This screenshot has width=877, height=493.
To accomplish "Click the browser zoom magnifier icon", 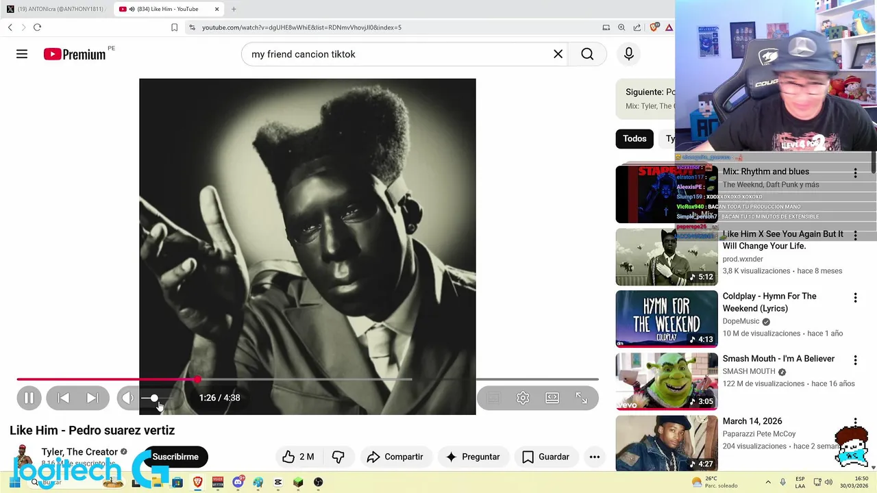I will tap(621, 27).
